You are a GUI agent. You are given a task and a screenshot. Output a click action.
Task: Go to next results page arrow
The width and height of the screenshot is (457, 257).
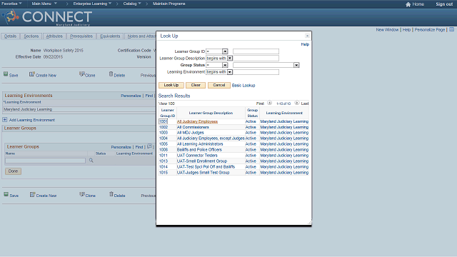[297, 103]
